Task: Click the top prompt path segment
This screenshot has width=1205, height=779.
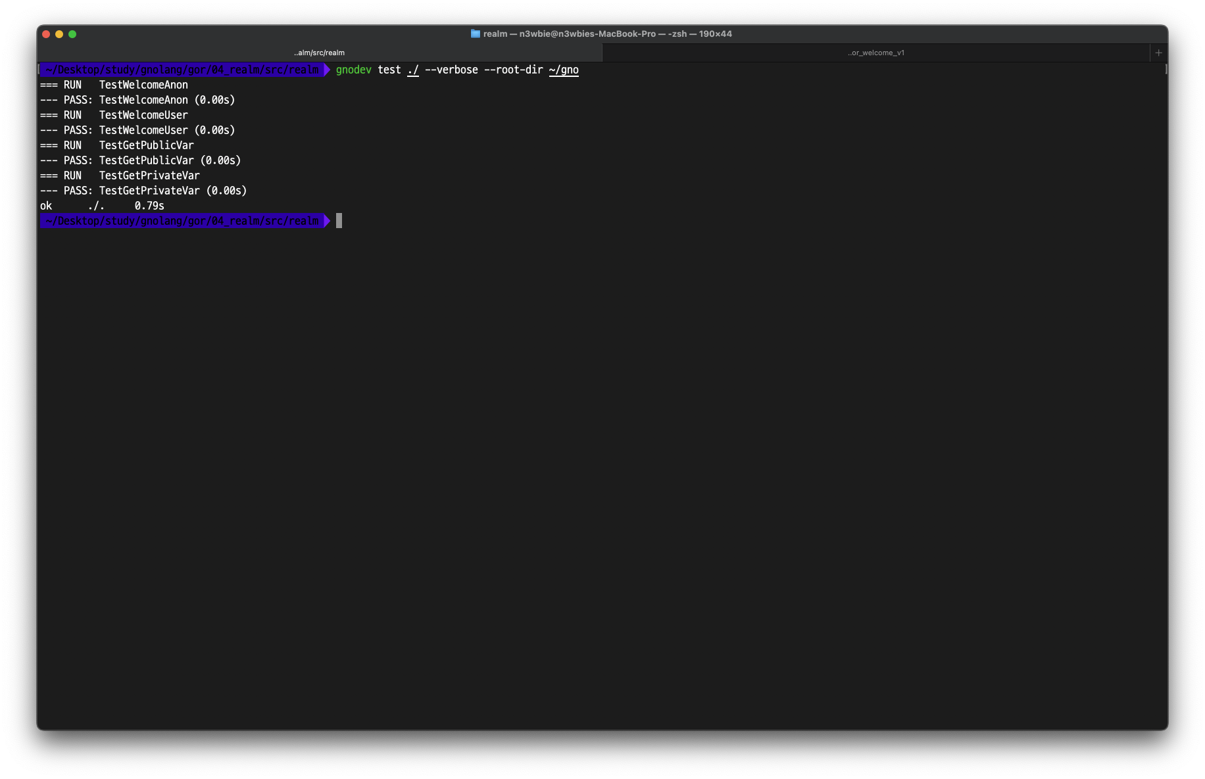Action: point(182,70)
